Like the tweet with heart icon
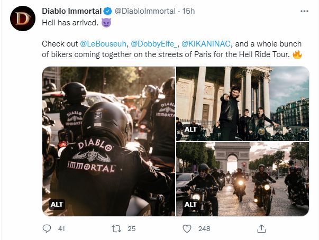 click(x=187, y=229)
